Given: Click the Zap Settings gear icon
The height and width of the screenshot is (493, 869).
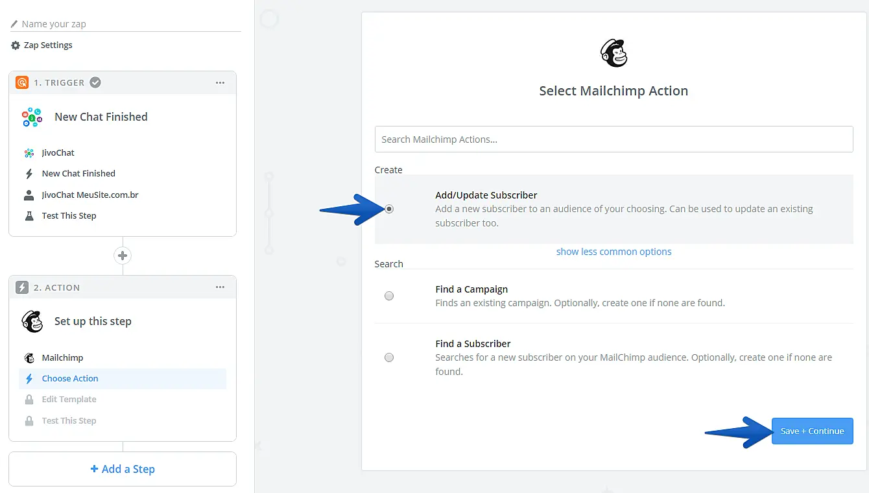Looking at the screenshot, I should (16, 45).
